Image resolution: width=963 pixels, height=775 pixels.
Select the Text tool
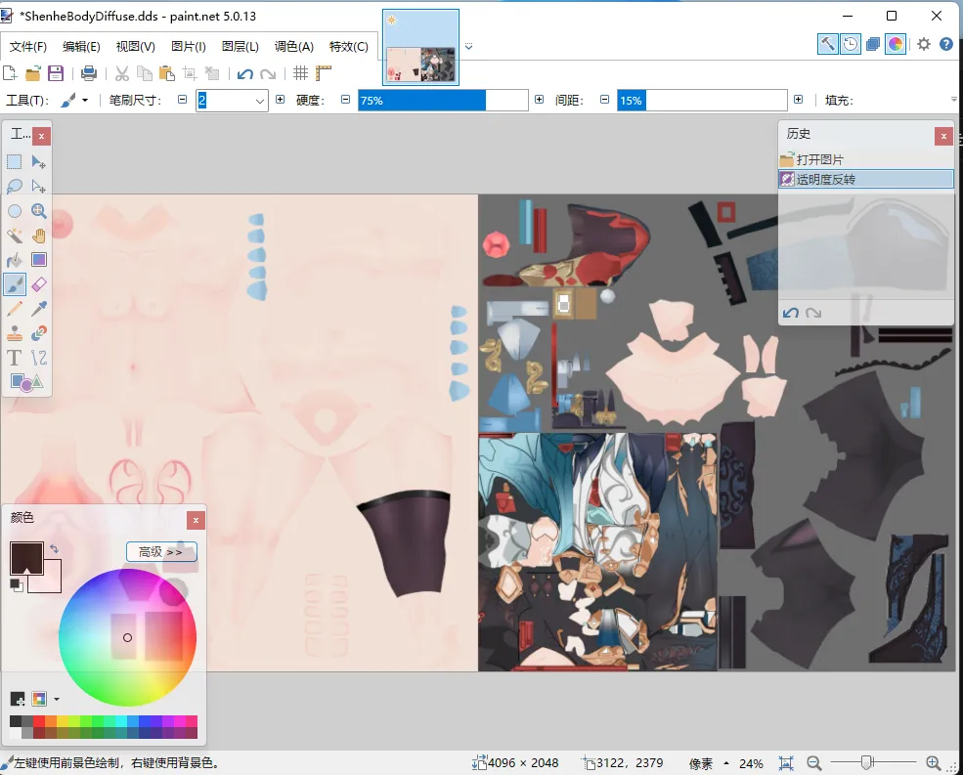[14, 358]
